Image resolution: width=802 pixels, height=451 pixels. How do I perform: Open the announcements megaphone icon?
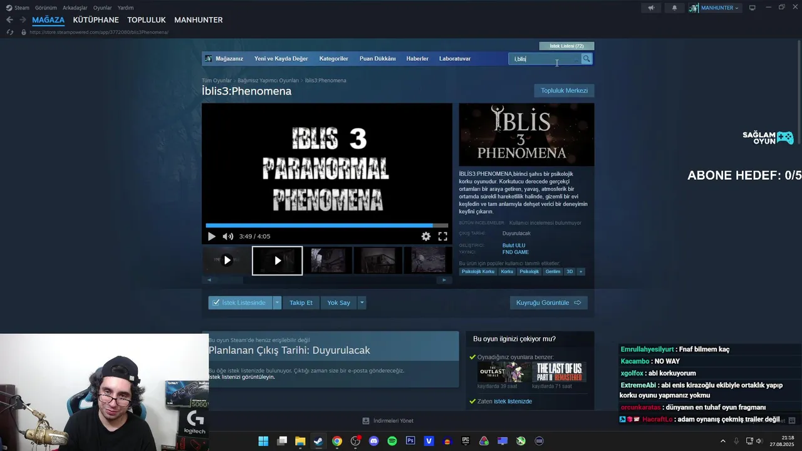pyautogui.click(x=651, y=8)
